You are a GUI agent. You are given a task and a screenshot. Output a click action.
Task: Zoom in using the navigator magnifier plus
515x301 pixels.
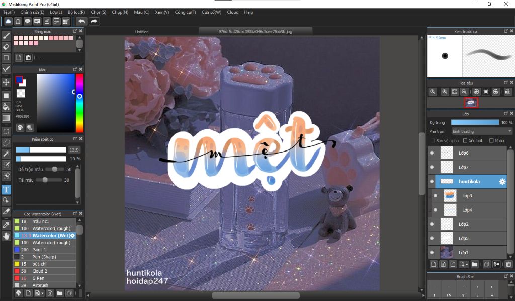click(445, 92)
